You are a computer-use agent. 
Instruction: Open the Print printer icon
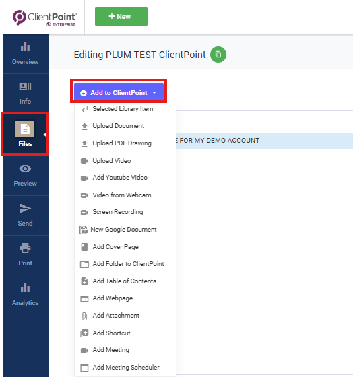point(25,248)
